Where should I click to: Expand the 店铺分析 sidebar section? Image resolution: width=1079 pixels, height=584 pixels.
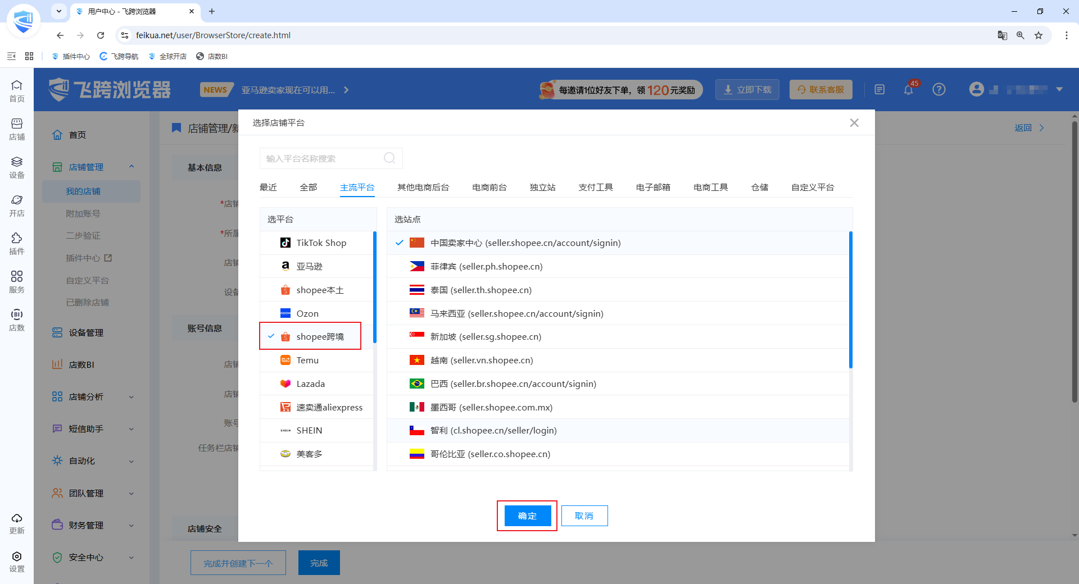(132, 397)
